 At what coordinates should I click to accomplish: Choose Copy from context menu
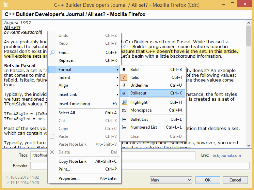coord(84,129)
